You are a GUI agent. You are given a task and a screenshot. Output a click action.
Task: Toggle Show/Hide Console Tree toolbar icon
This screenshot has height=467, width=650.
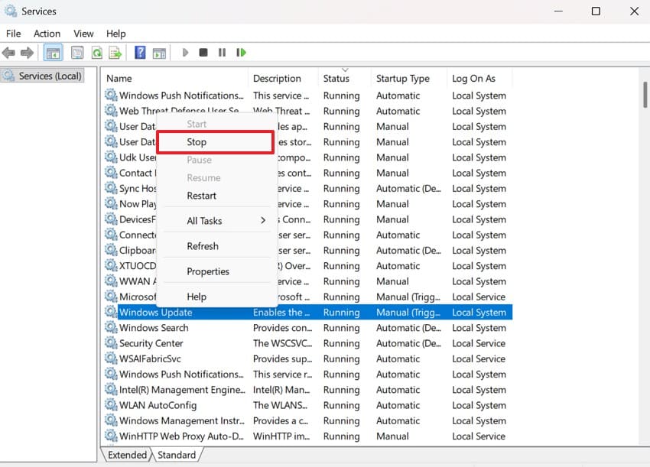(53, 53)
